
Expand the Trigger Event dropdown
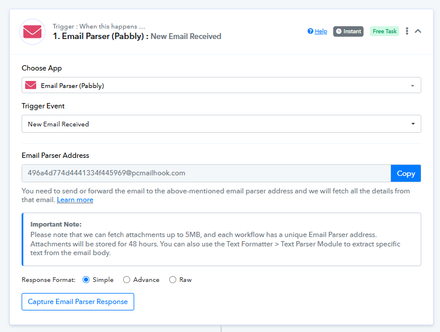[x=412, y=124]
